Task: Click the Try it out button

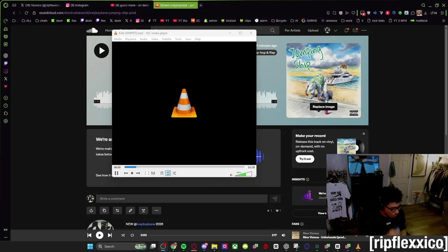Action: [x=305, y=159]
